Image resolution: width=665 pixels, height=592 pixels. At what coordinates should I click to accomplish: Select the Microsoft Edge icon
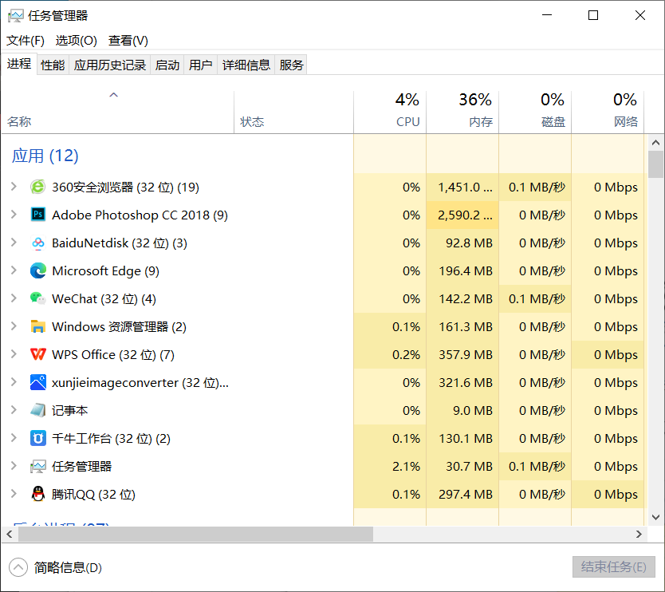(x=37, y=271)
